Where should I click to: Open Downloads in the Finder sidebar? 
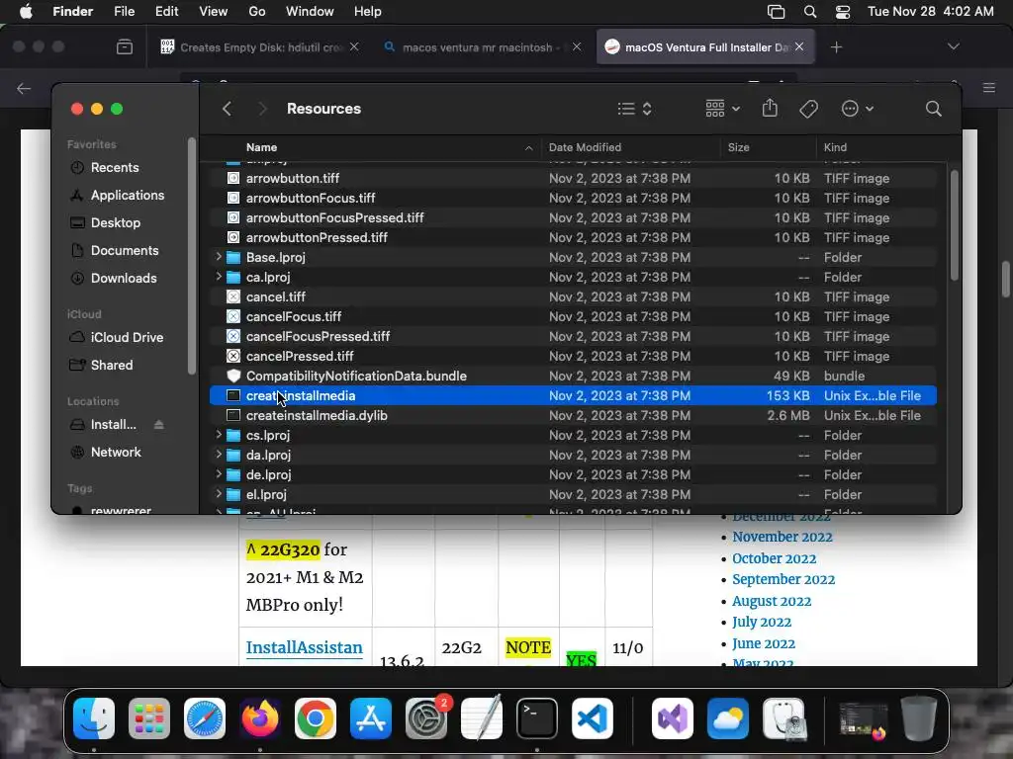pos(124,278)
